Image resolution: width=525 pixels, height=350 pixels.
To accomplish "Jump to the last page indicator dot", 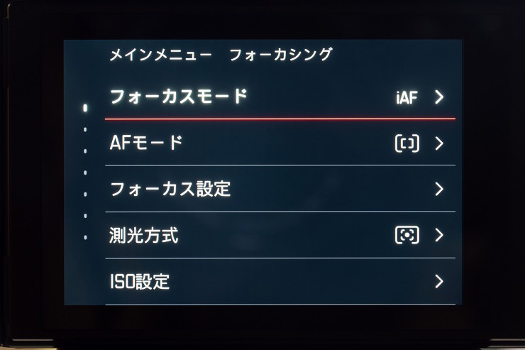I will pos(85,237).
